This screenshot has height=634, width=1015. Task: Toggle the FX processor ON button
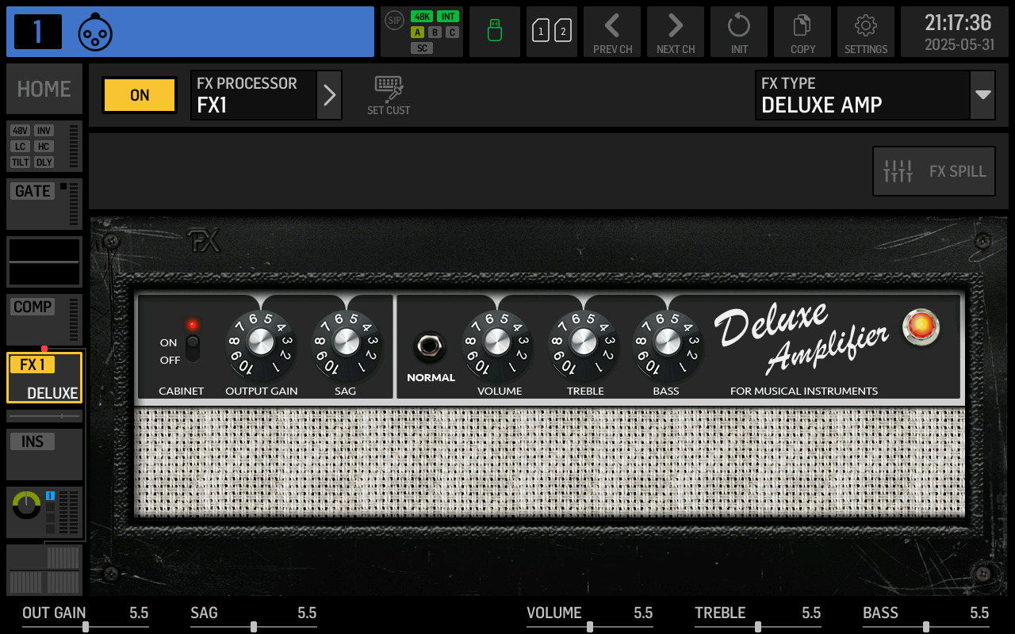[139, 95]
